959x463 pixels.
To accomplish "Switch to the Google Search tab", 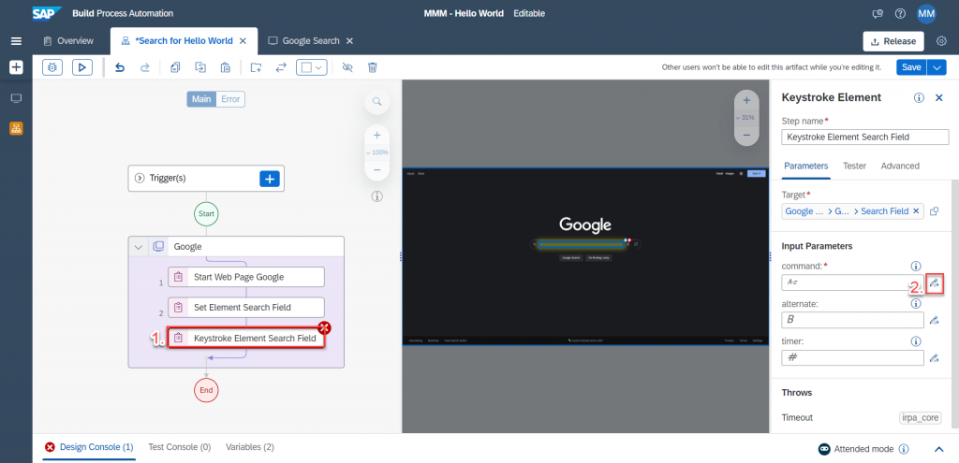I will [304, 41].
